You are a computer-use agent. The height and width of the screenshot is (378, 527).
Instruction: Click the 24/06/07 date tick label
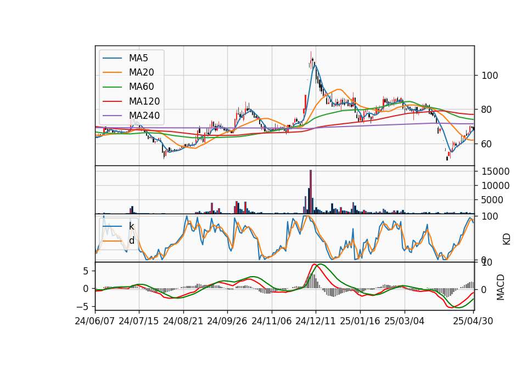pyautogui.click(x=95, y=321)
